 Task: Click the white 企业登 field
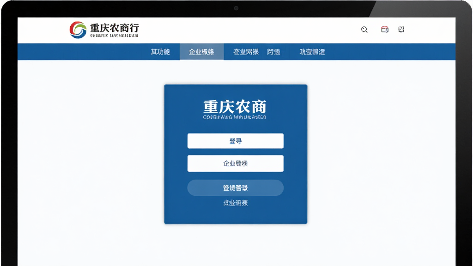235,163
